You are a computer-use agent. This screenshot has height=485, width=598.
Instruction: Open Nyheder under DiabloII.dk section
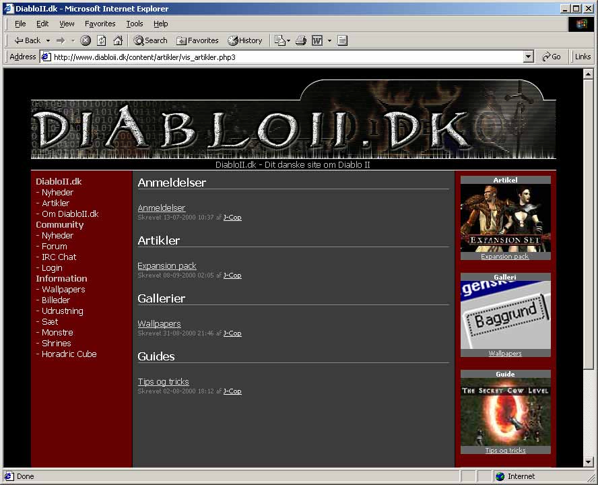pyautogui.click(x=57, y=193)
